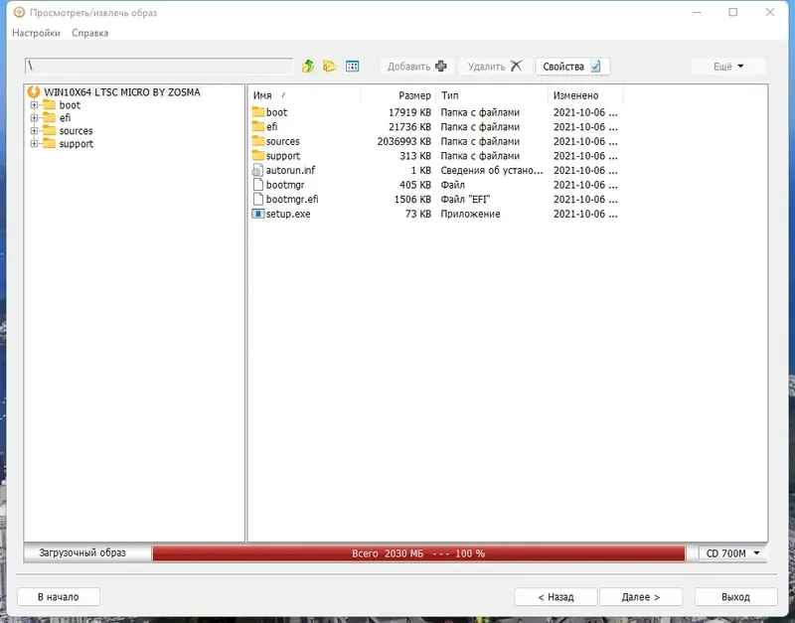795x623 pixels.
Task: Click the path input field
Action: 159,66
